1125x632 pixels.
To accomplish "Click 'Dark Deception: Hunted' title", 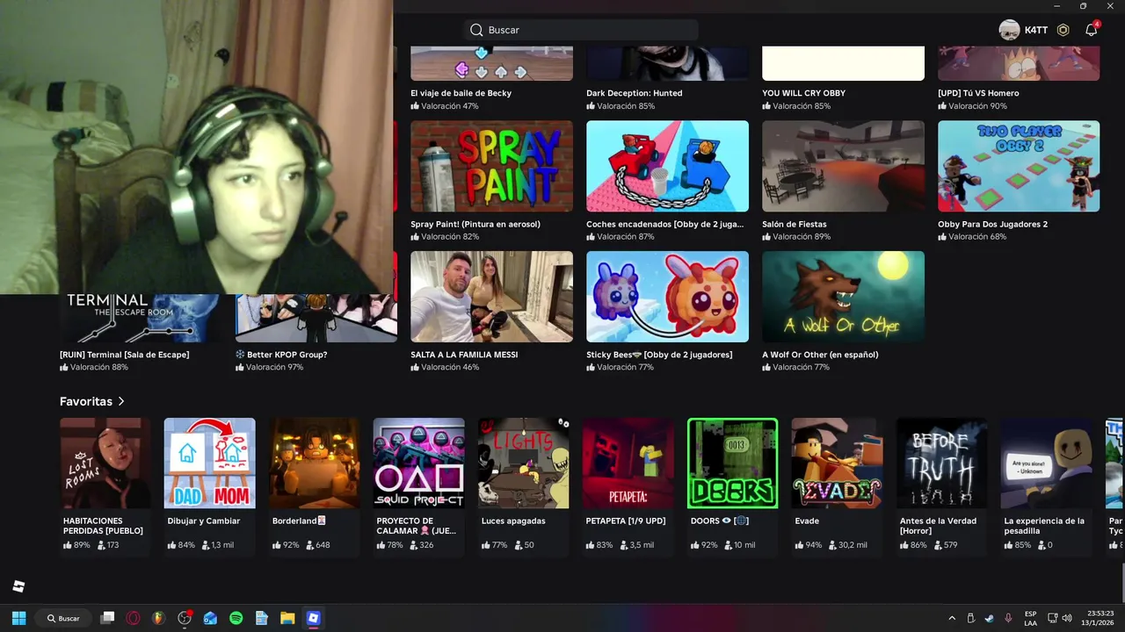I will (x=634, y=93).
